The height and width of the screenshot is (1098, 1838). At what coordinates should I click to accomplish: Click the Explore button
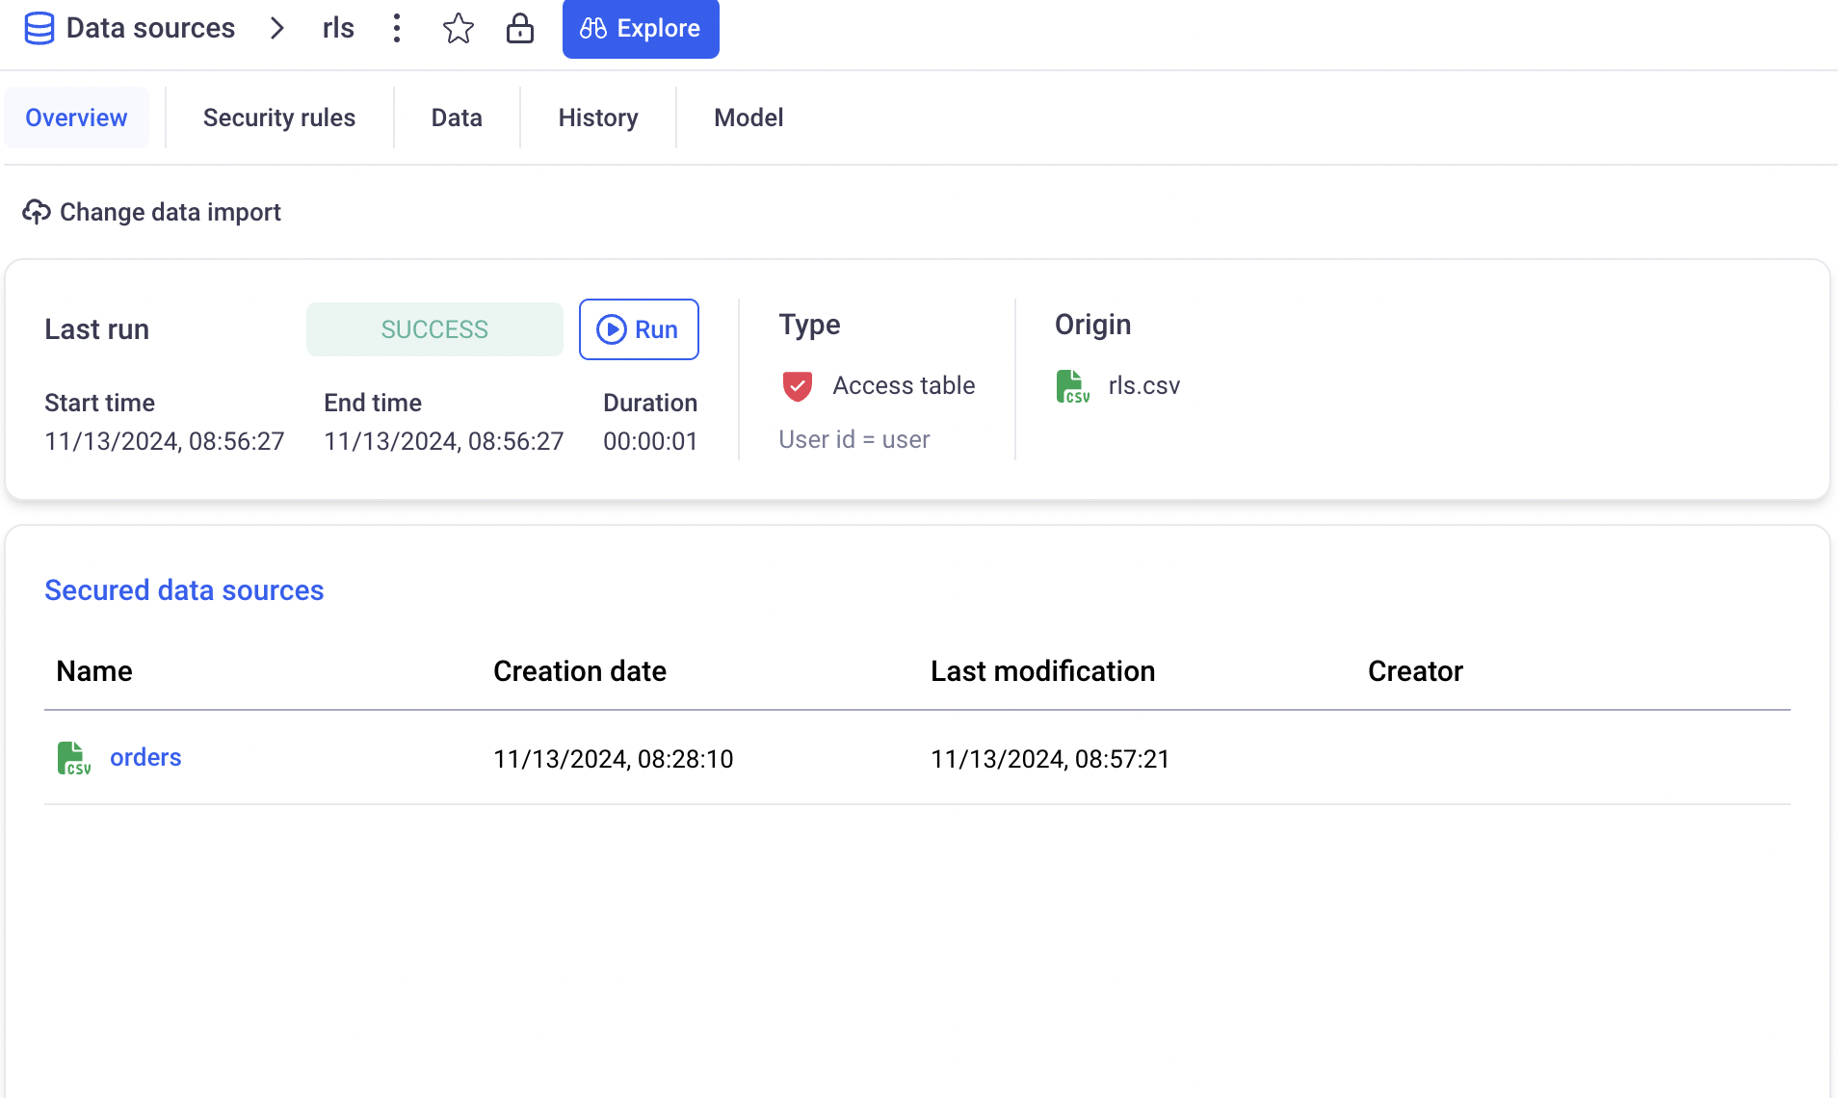coord(641,29)
